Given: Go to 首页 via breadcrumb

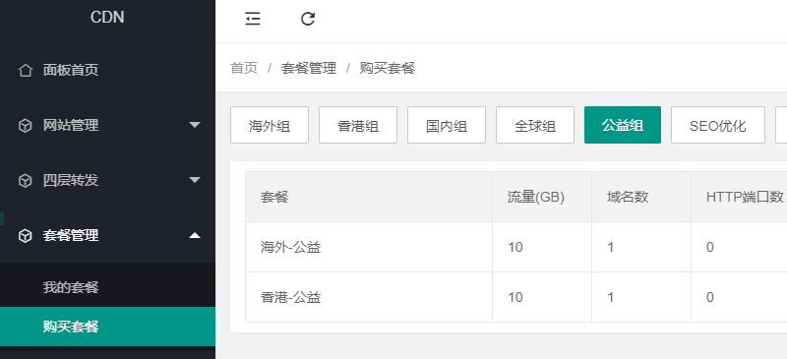Looking at the screenshot, I should click(244, 68).
